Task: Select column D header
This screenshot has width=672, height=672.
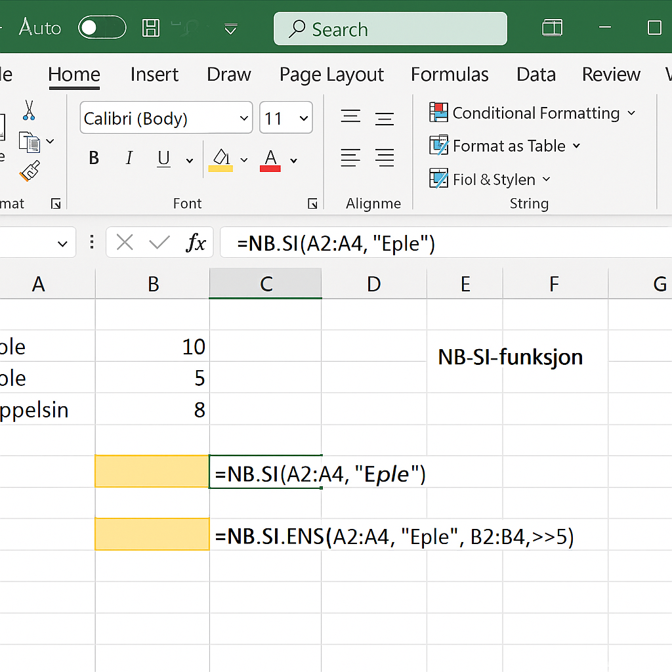Action: tap(374, 283)
